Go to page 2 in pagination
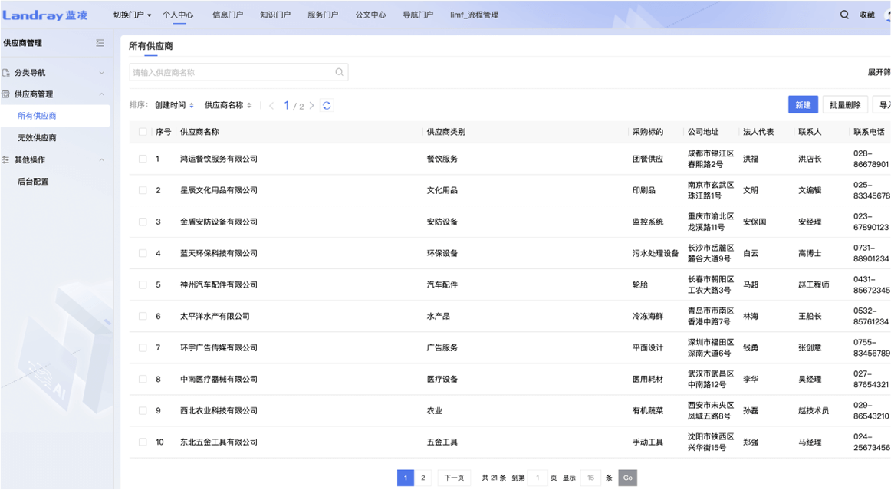The width and height of the screenshot is (891, 490). (422, 478)
